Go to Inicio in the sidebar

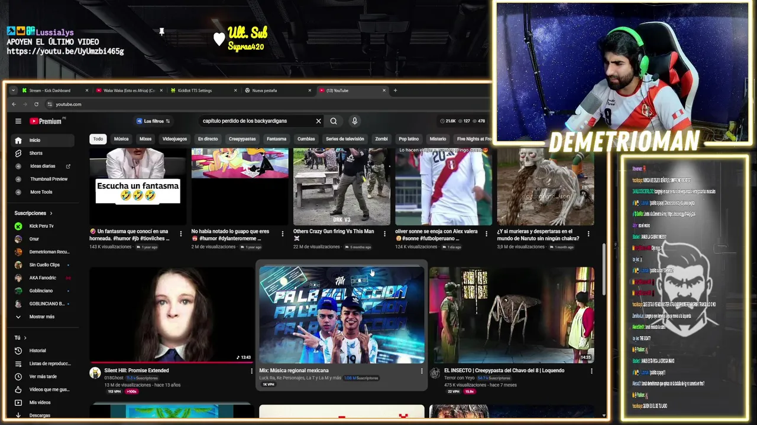coord(41,140)
